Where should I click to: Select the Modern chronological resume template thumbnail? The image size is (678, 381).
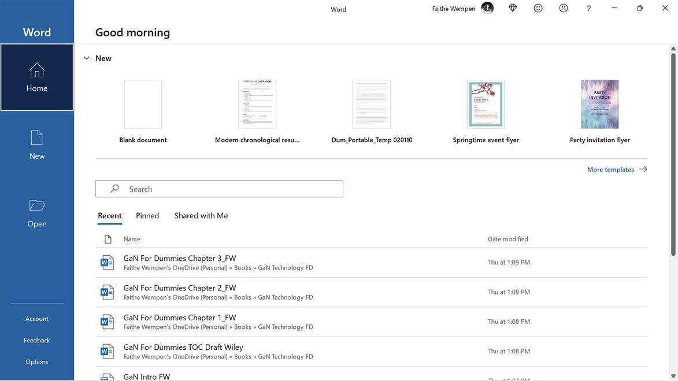[257, 104]
